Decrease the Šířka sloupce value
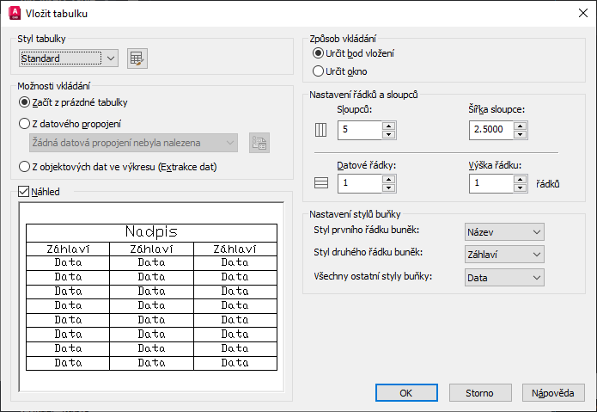 click(x=520, y=134)
